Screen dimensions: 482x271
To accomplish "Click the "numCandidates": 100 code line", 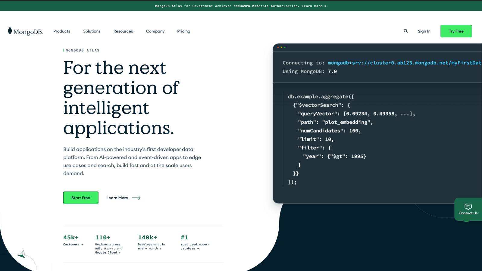I will tap(329, 131).
